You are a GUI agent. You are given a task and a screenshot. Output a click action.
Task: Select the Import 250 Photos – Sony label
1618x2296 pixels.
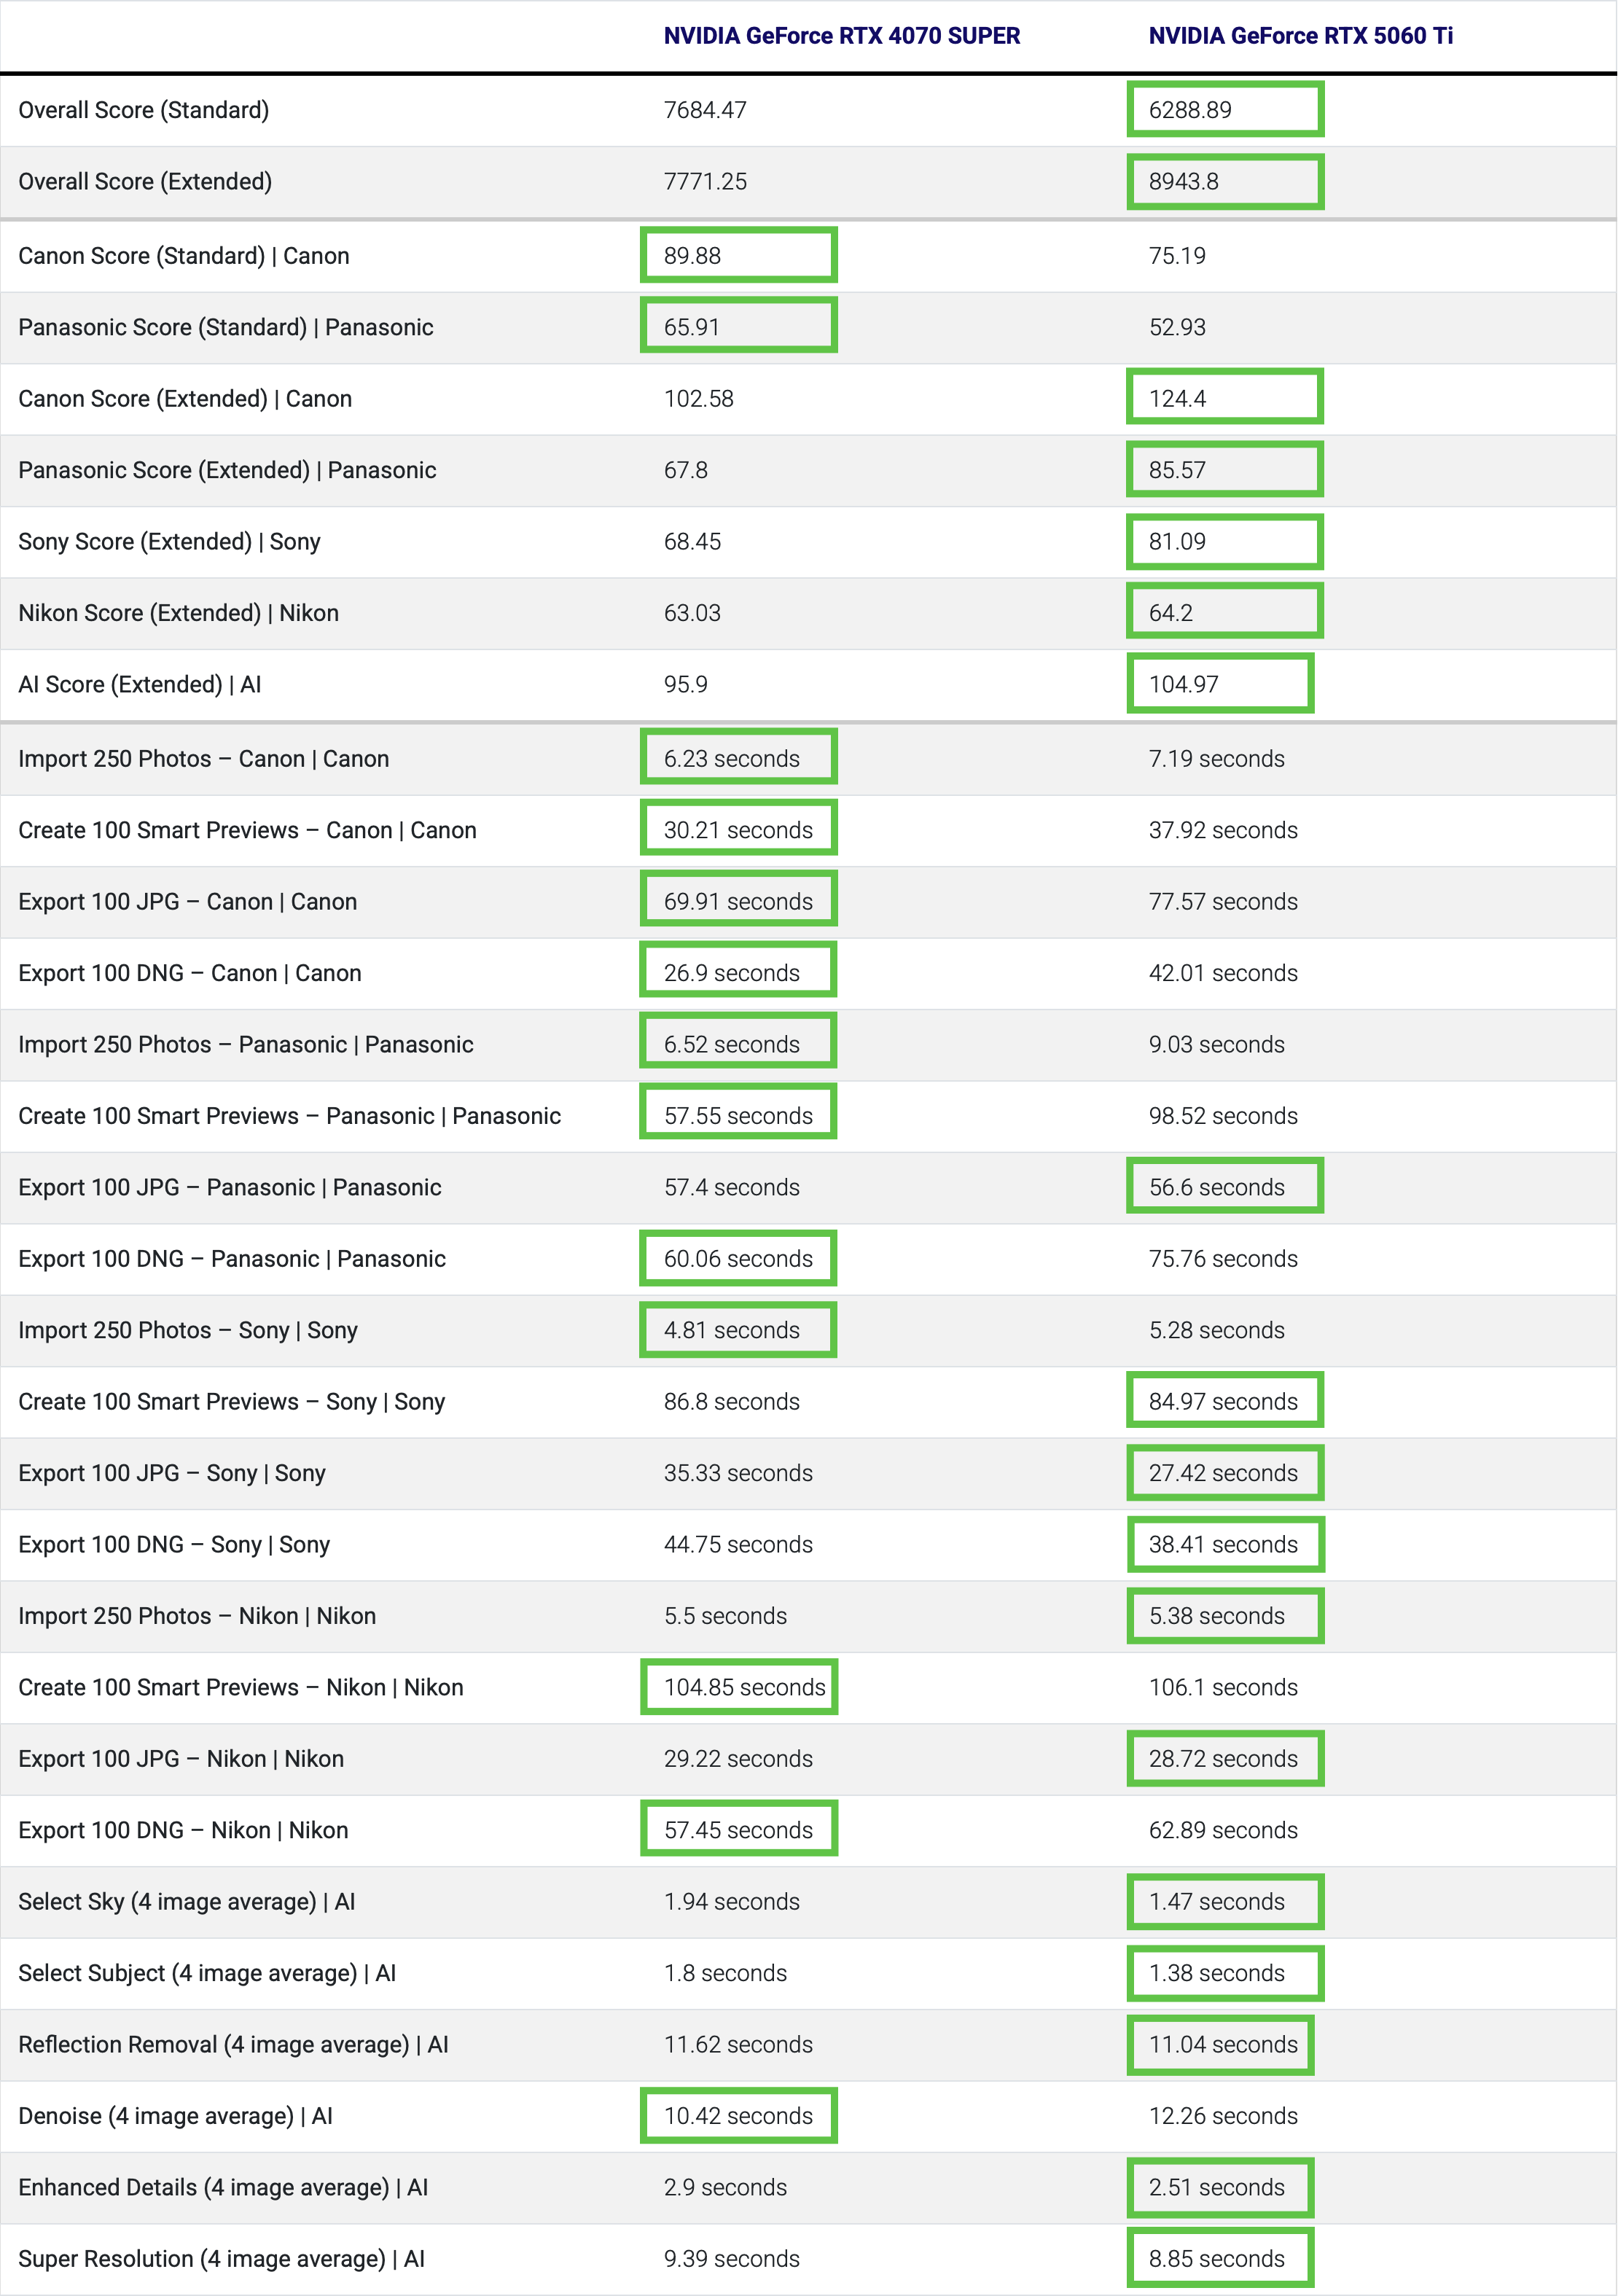pos(188,1330)
